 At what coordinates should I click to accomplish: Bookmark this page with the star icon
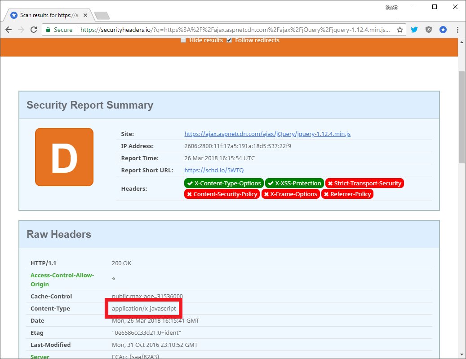(x=400, y=30)
